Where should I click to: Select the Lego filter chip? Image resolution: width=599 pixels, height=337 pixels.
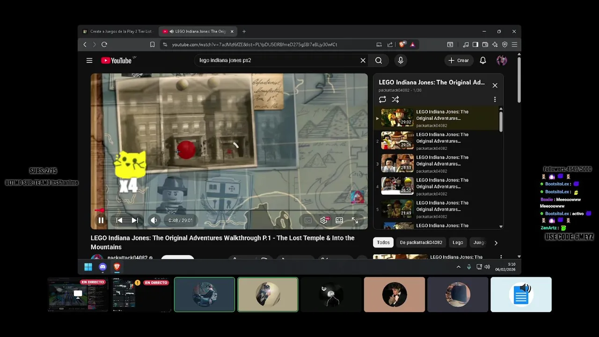pos(458,242)
